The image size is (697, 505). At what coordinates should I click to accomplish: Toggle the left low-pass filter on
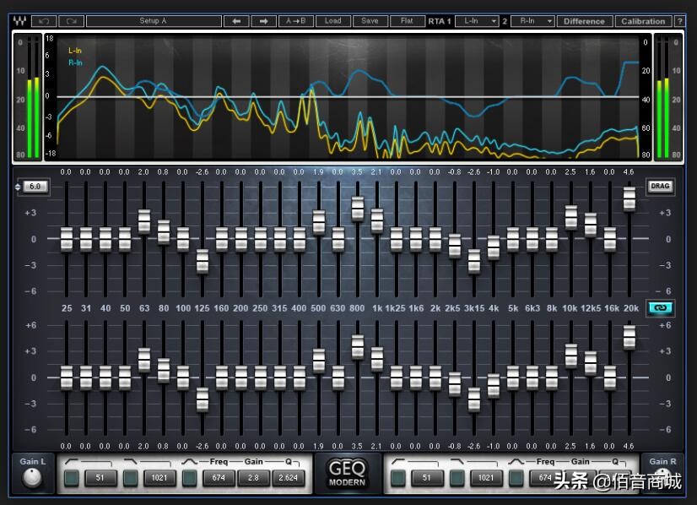tap(131, 479)
